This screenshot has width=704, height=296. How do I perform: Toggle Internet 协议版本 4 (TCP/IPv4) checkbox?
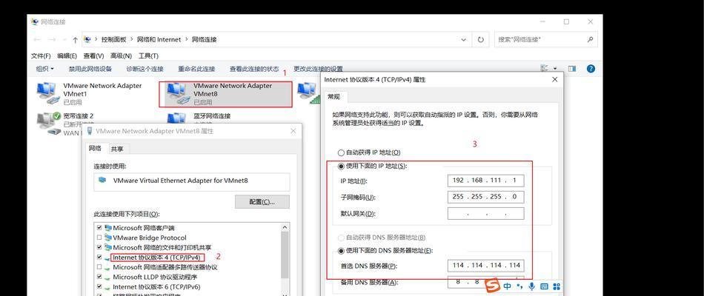(x=99, y=258)
